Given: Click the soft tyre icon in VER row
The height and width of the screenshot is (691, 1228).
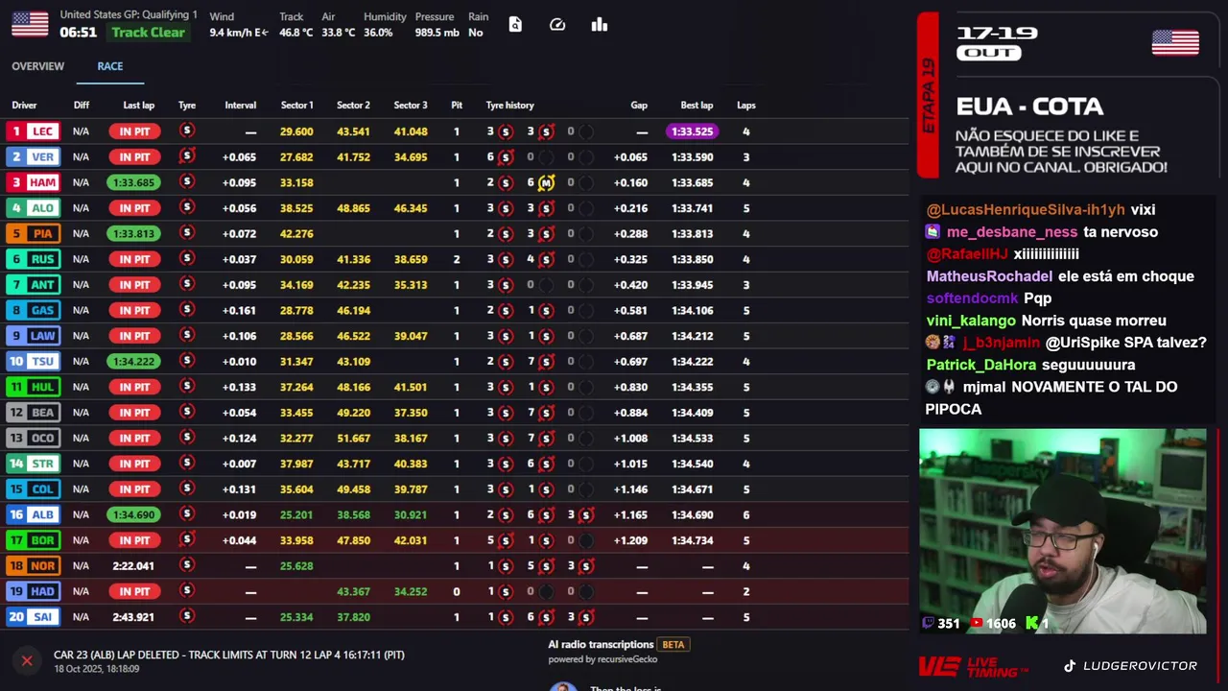Looking at the screenshot, I should click(187, 156).
